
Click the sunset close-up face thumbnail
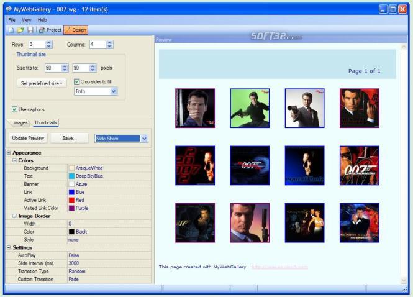coord(250,222)
